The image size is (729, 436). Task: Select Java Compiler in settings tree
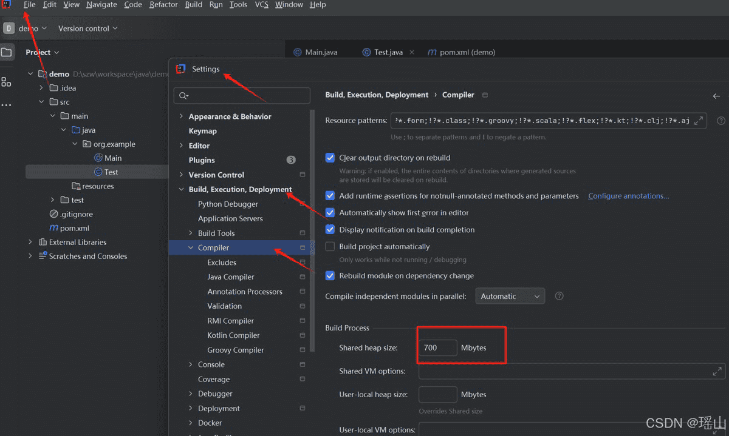click(x=231, y=277)
